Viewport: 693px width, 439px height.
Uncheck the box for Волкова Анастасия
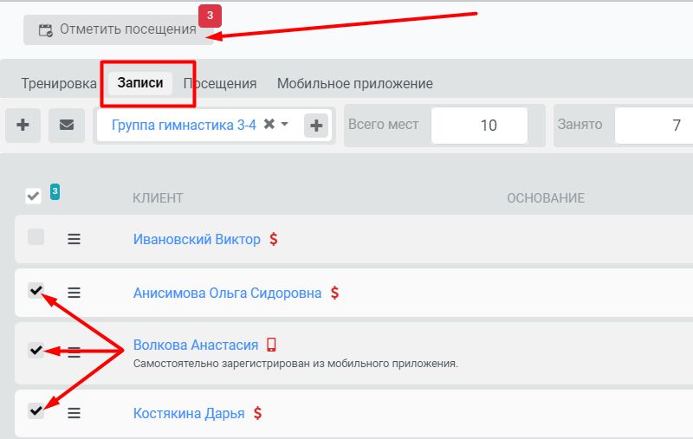(x=36, y=350)
